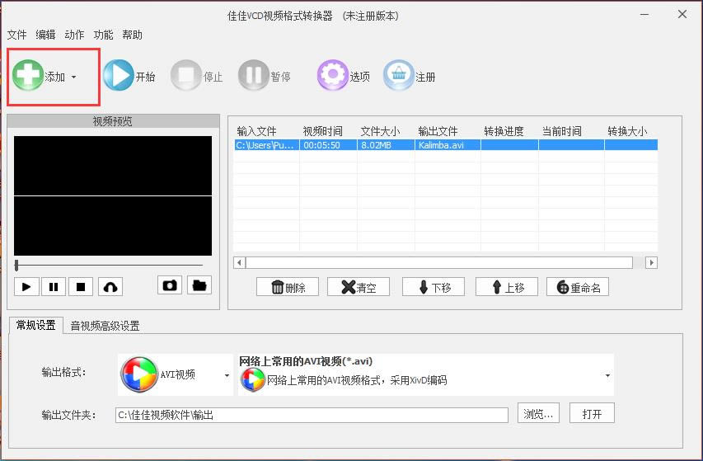Click the 输出文件夹 path input field

[312, 415]
